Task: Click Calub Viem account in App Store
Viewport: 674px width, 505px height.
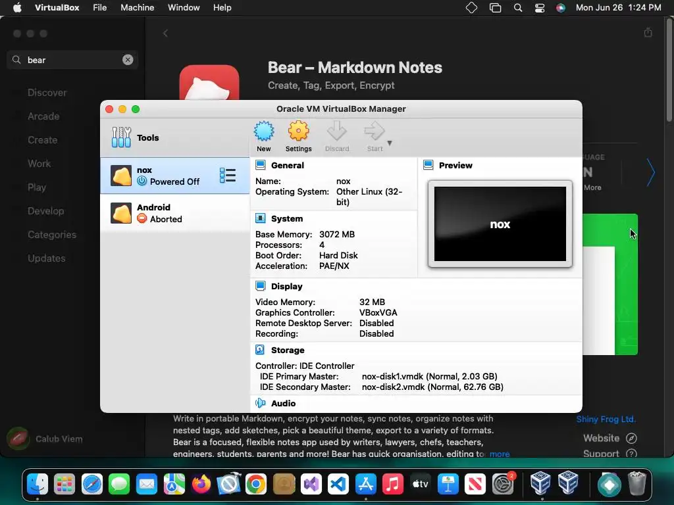Action: [45, 439]
